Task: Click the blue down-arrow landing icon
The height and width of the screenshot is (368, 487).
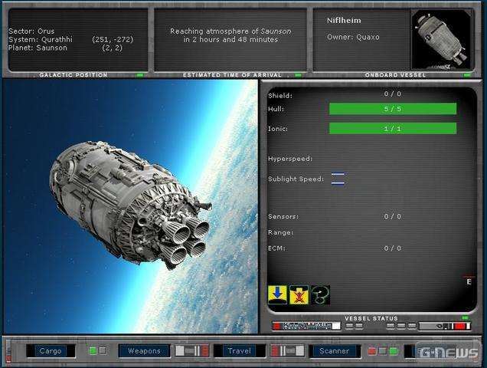Action: tap(277, 294)
